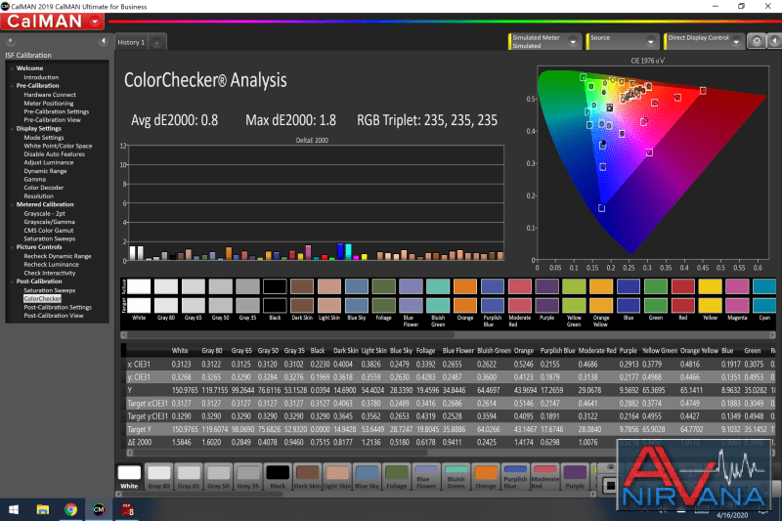
Task: Collapse the Picture Controls tree section
Action: 12,247
